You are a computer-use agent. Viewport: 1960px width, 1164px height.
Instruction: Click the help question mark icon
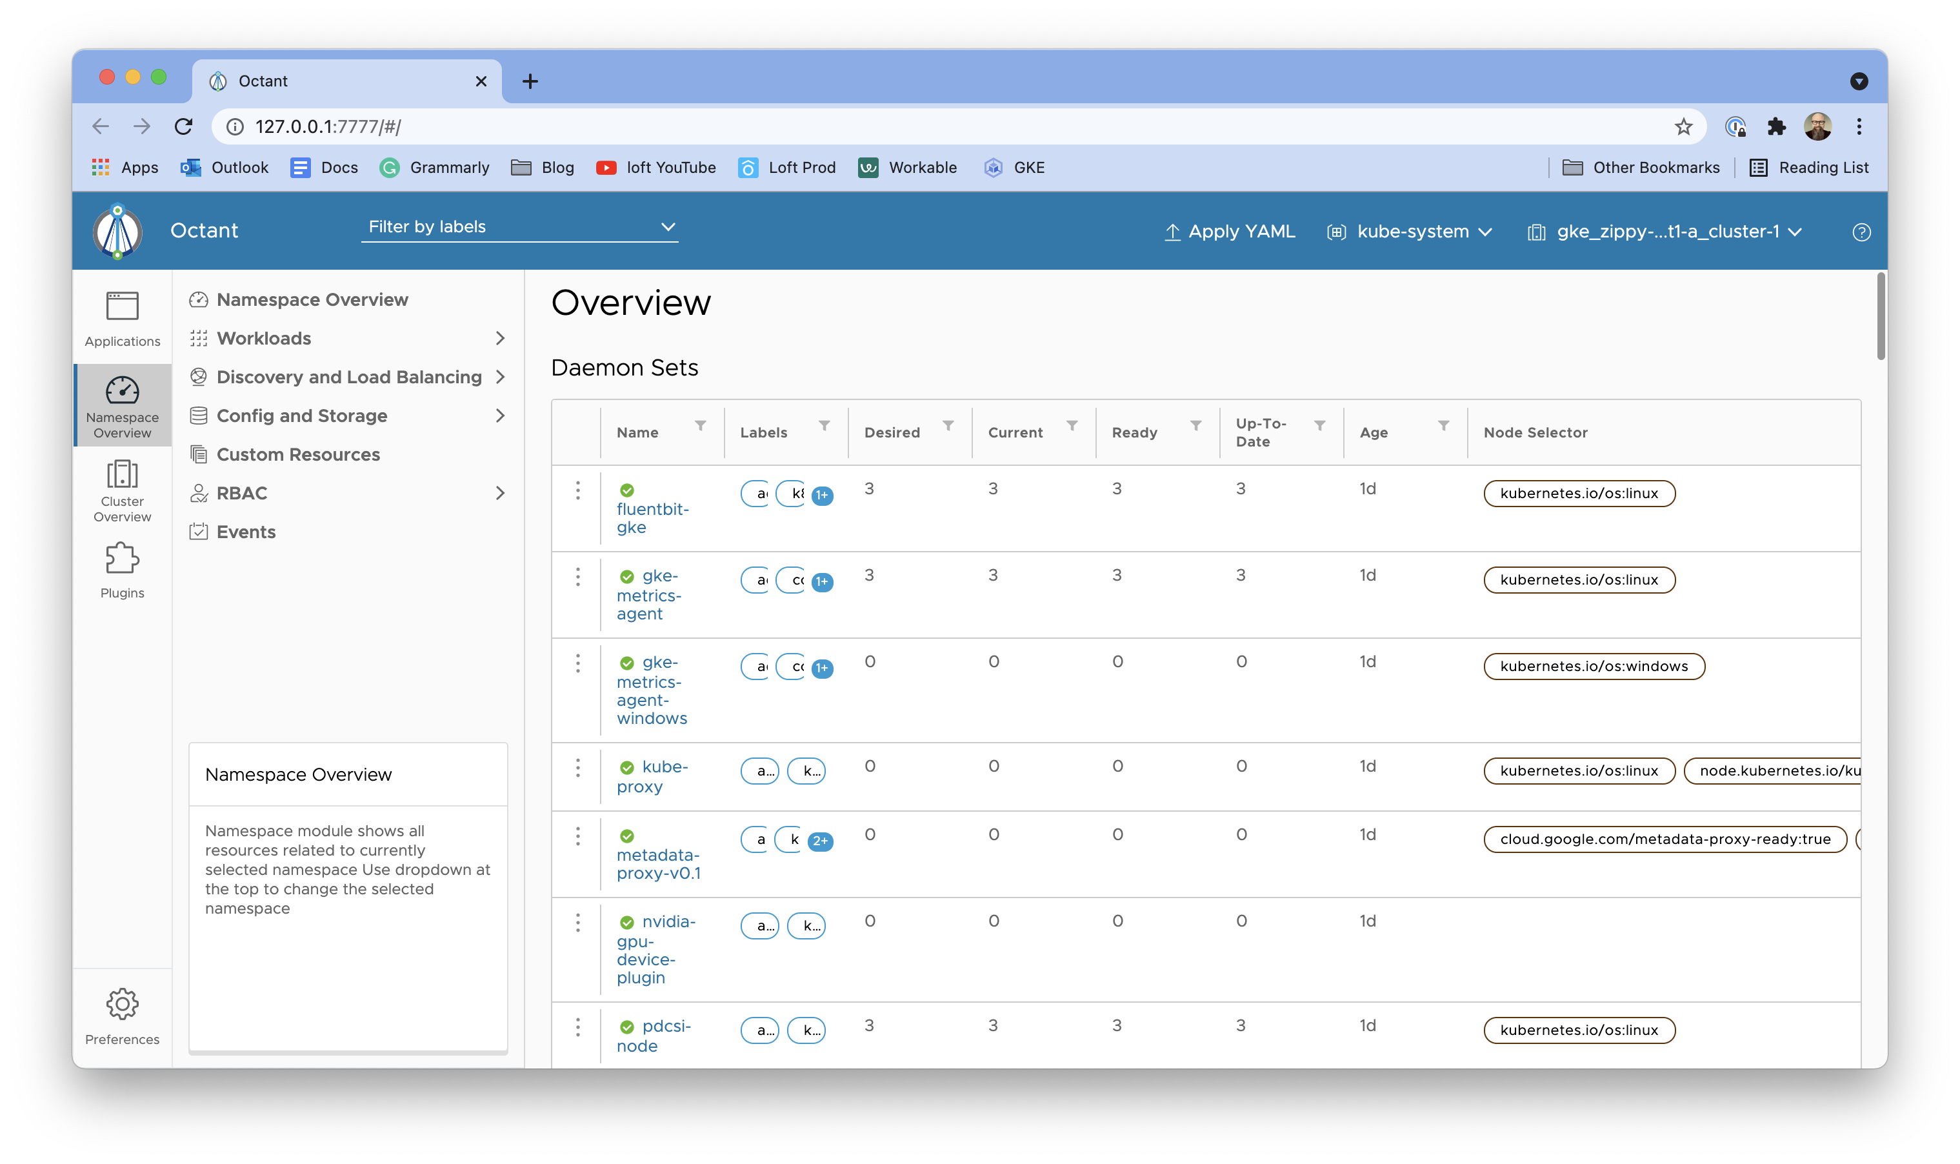[1861, 232]
